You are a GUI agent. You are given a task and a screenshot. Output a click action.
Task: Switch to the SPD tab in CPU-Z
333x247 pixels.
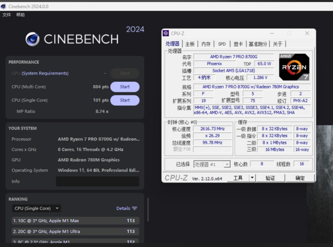[222, 44]
